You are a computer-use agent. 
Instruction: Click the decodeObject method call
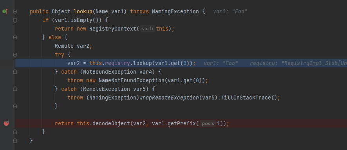click(x=111, y=123)
